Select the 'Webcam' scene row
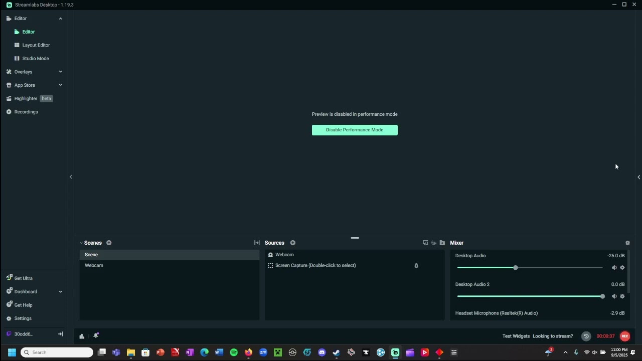The height and width of the screenshot is (361, 642). click(170, 265)
